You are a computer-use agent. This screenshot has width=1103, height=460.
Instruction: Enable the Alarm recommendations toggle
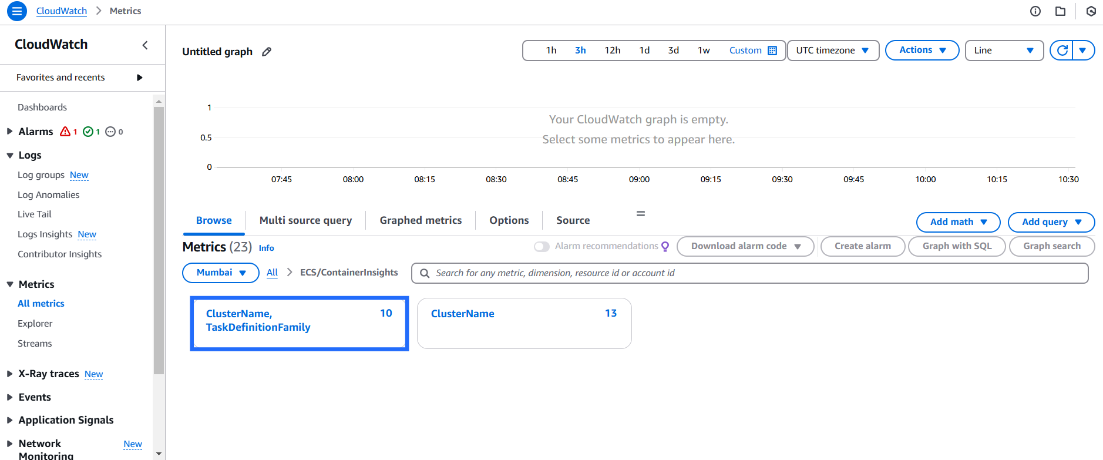click(x=542, y=247)
